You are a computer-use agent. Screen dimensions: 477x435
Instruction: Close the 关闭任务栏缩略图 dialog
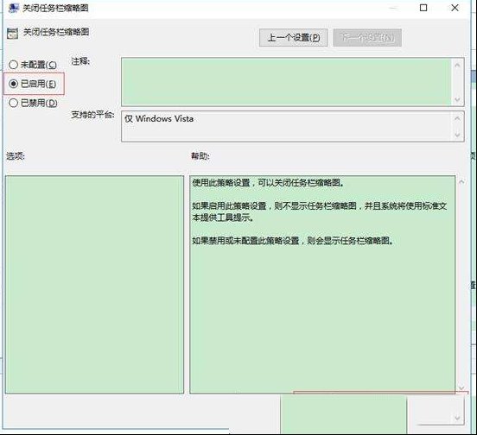coord(455,8)
